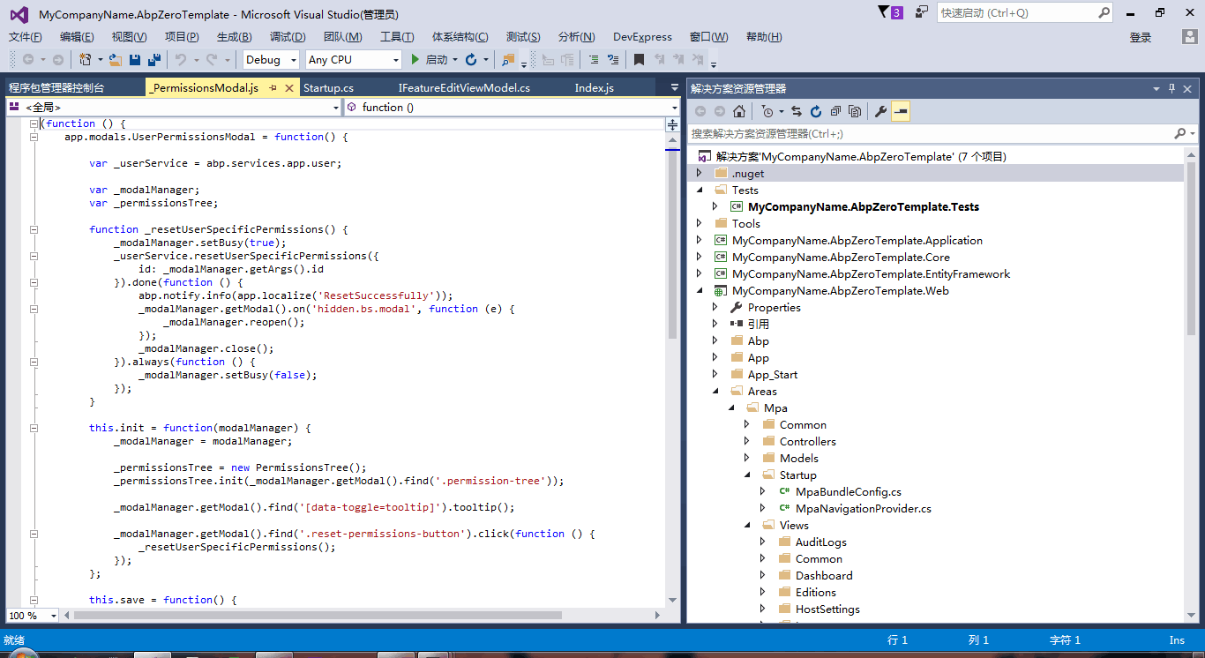This screenshot has height=658, width=1205.
Task: Click the editor vertical scrollbar thumb
Action: (x=672, y=244)
